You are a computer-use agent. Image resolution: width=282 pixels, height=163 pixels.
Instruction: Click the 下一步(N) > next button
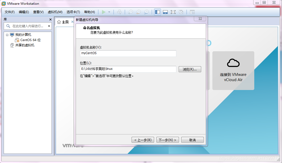(167, 140)
